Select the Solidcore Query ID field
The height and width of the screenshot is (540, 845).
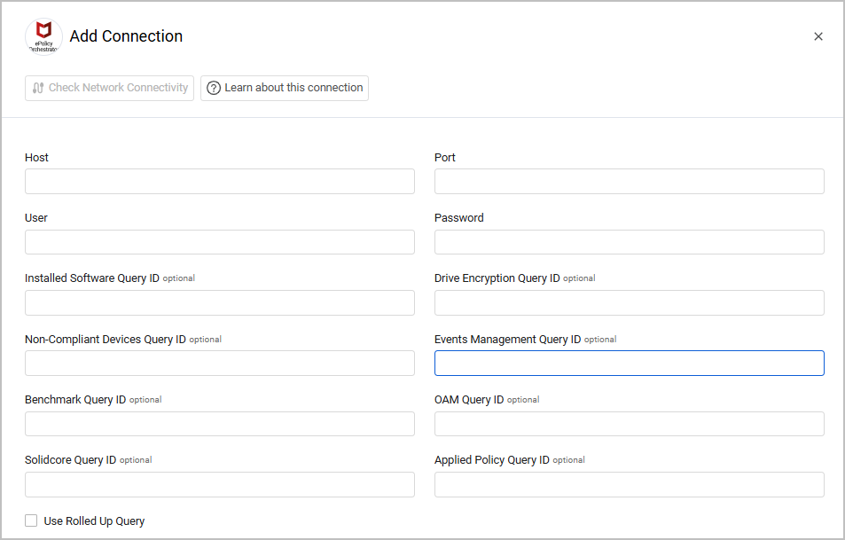[219, 484]
